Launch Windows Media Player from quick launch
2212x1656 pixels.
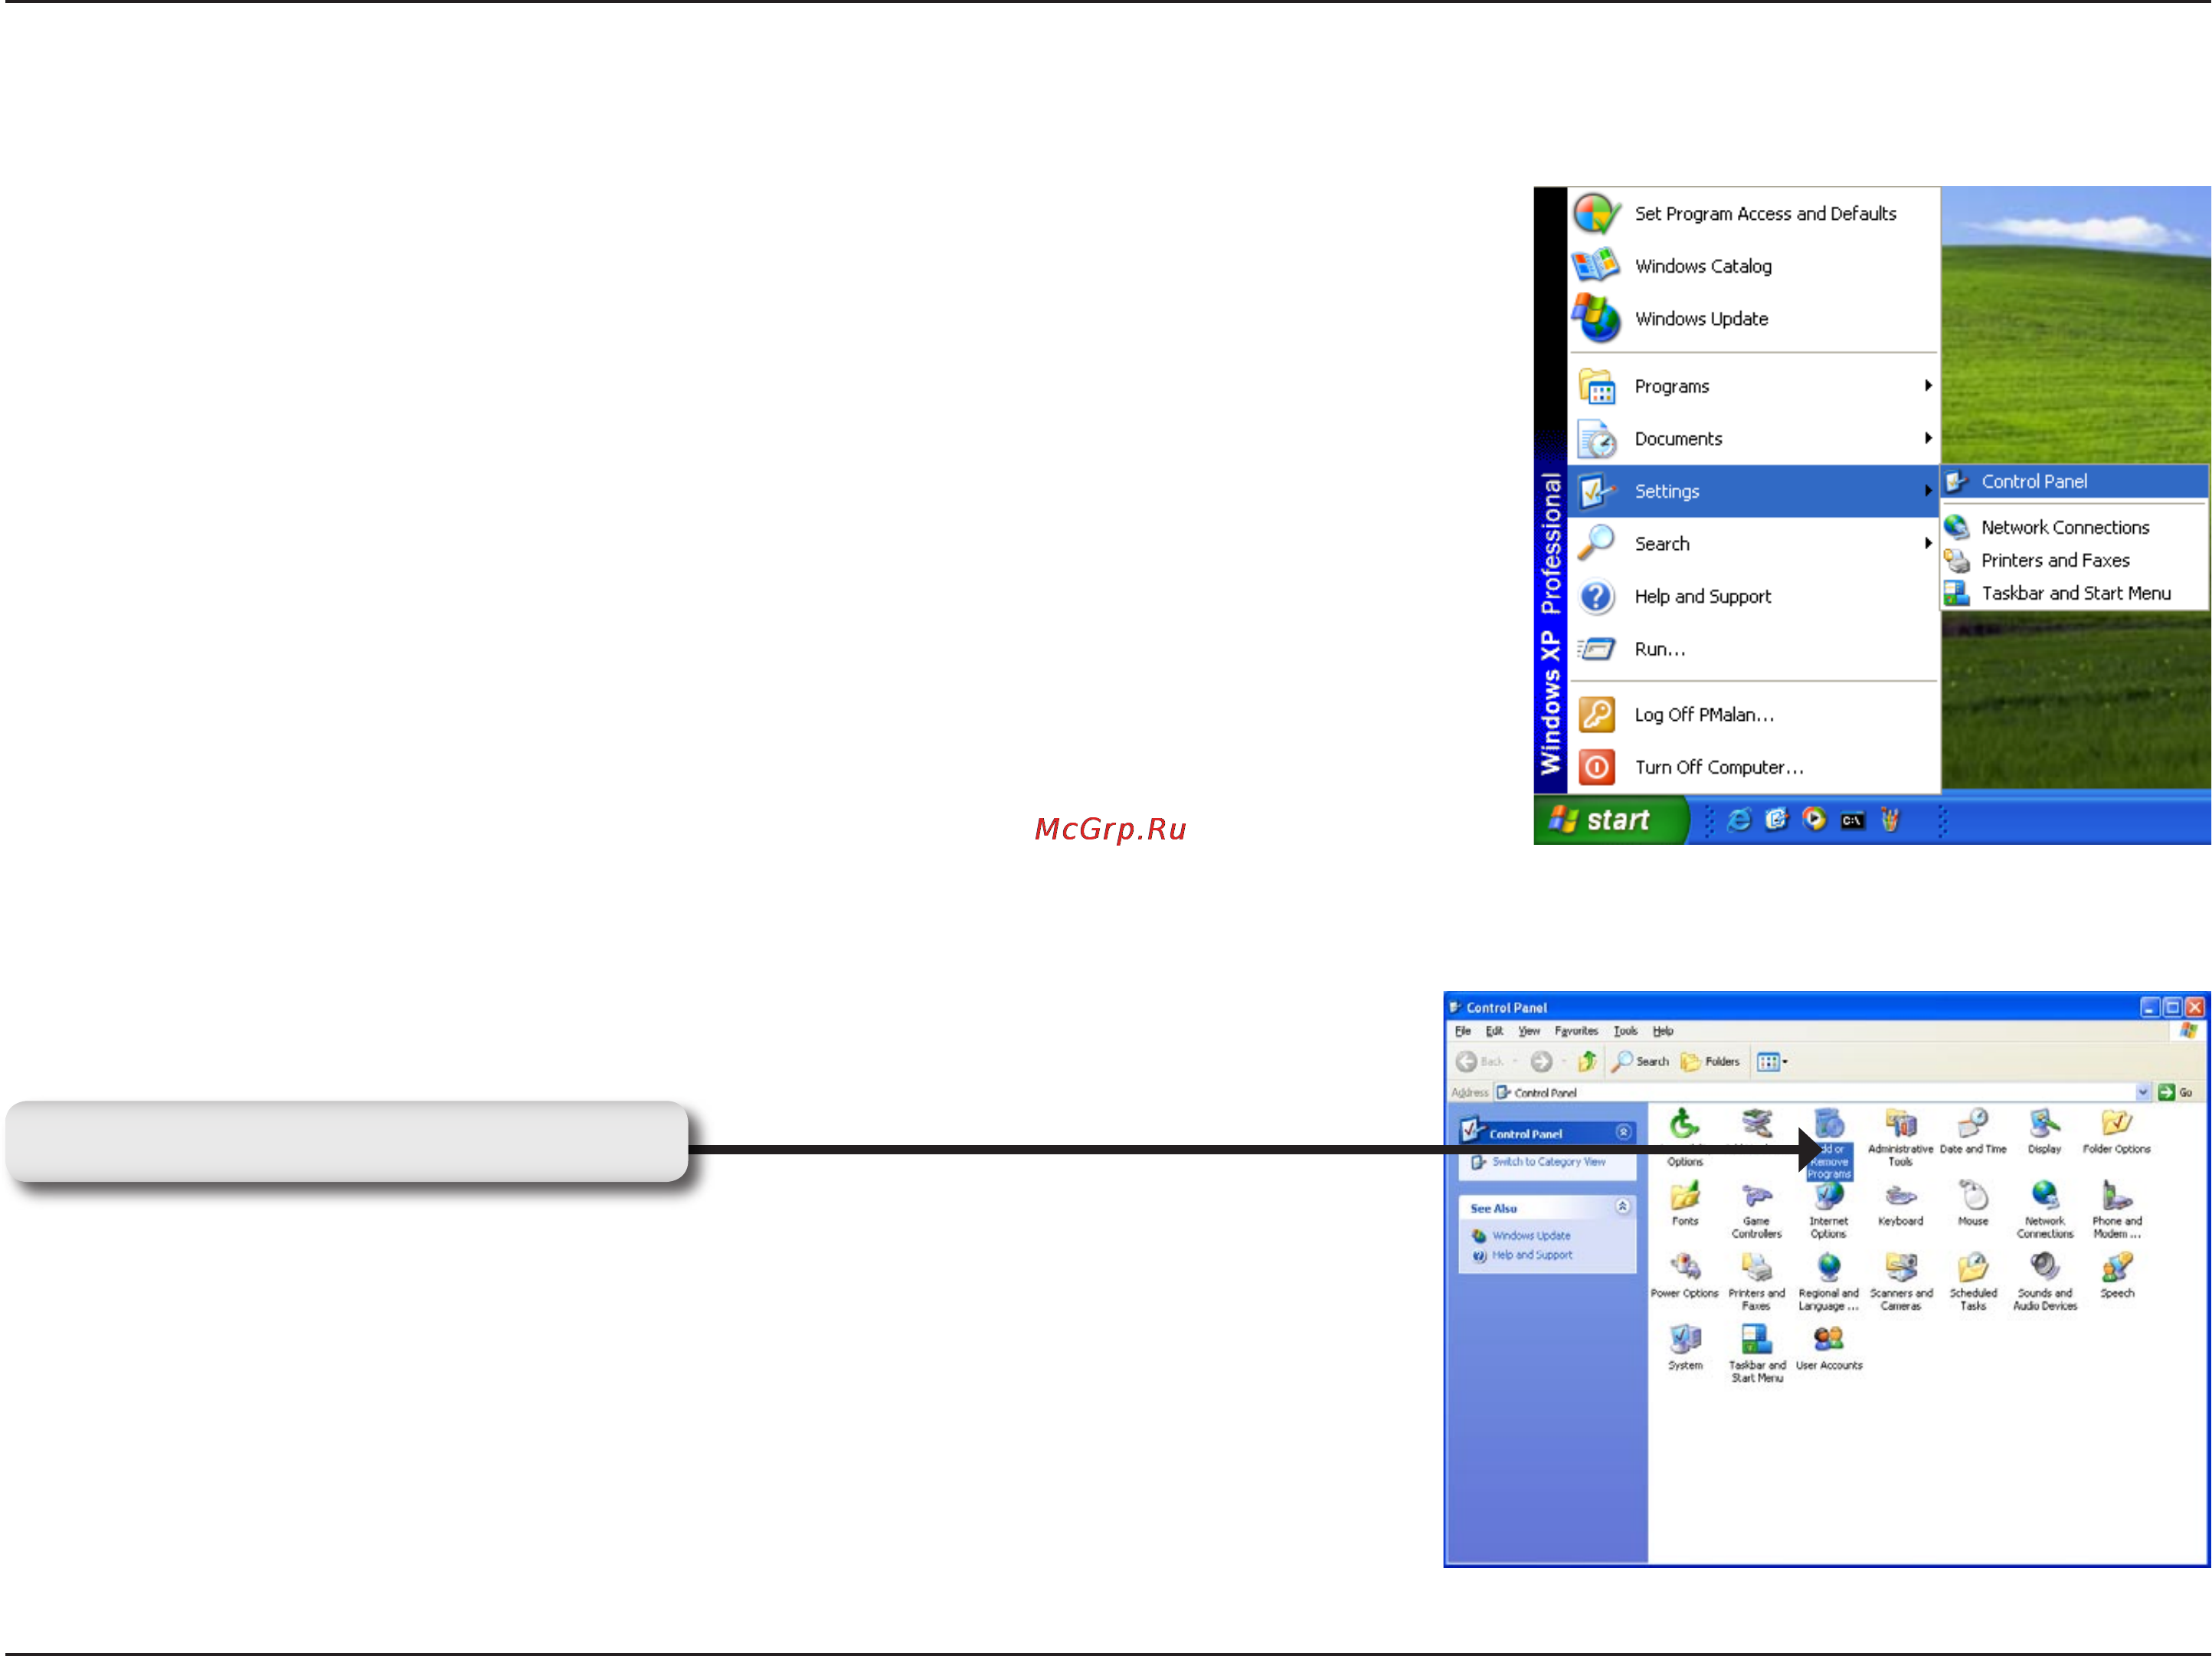click(1814, 820)
